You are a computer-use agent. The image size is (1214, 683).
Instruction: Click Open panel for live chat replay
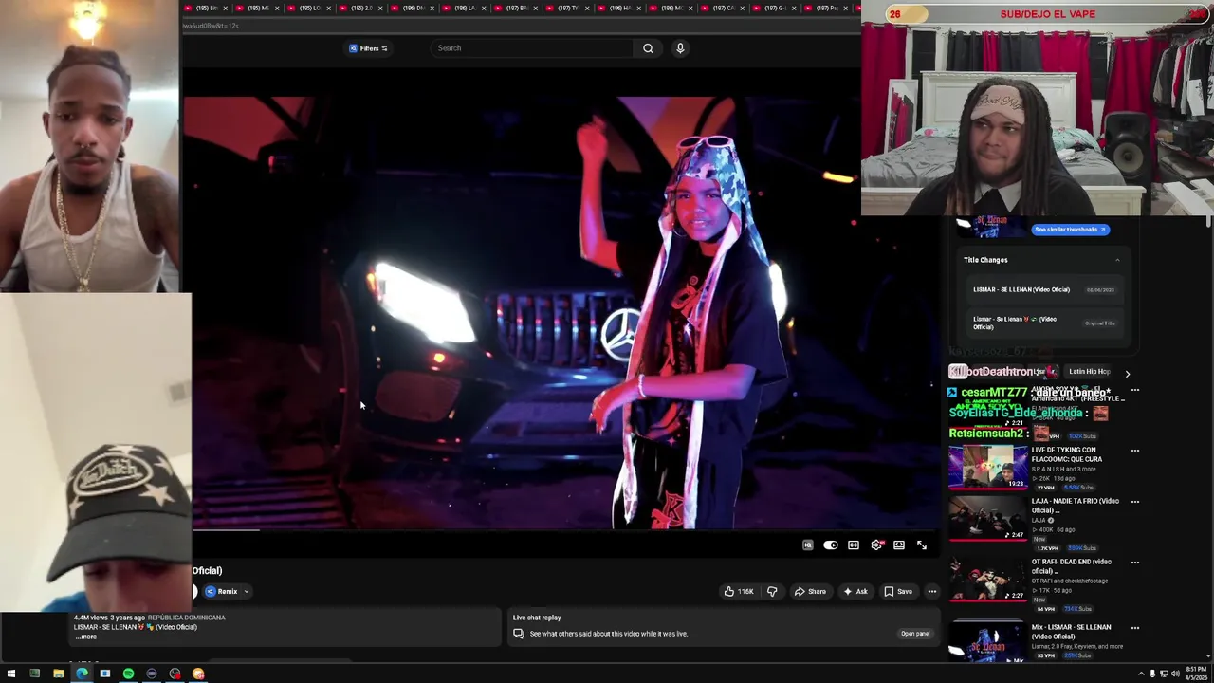(915, 634)
